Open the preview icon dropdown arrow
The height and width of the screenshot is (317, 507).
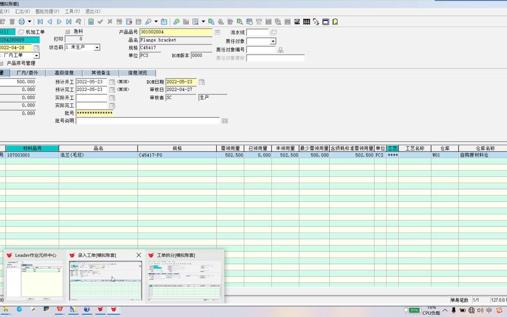(x=203, y=22)
